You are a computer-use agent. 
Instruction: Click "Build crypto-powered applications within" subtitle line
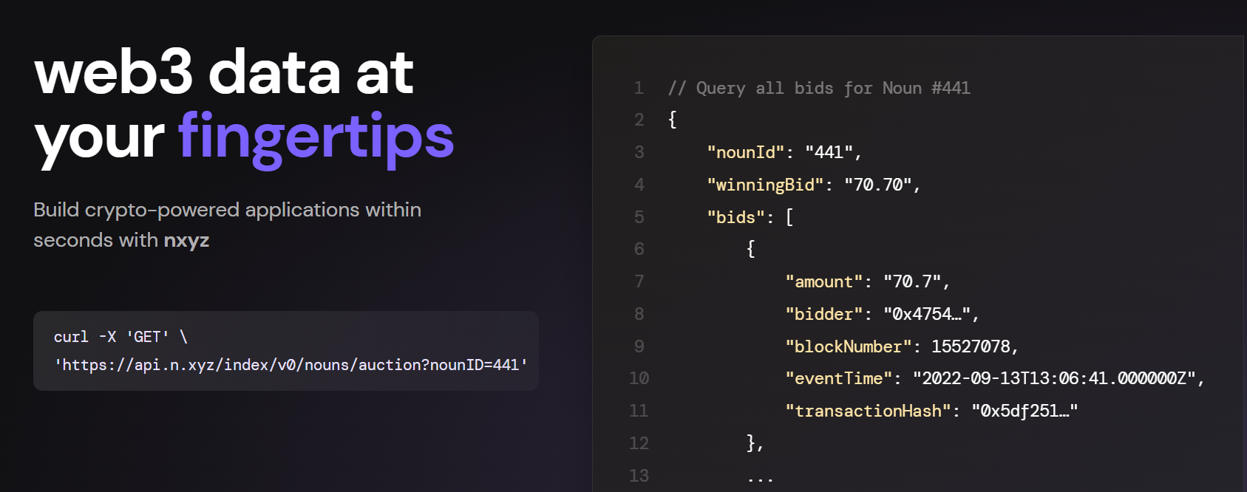(x=227, y=210)
